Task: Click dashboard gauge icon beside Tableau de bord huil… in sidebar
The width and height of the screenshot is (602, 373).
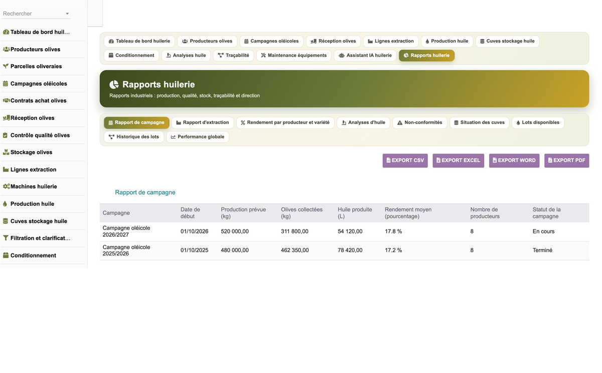Action: 6,32
